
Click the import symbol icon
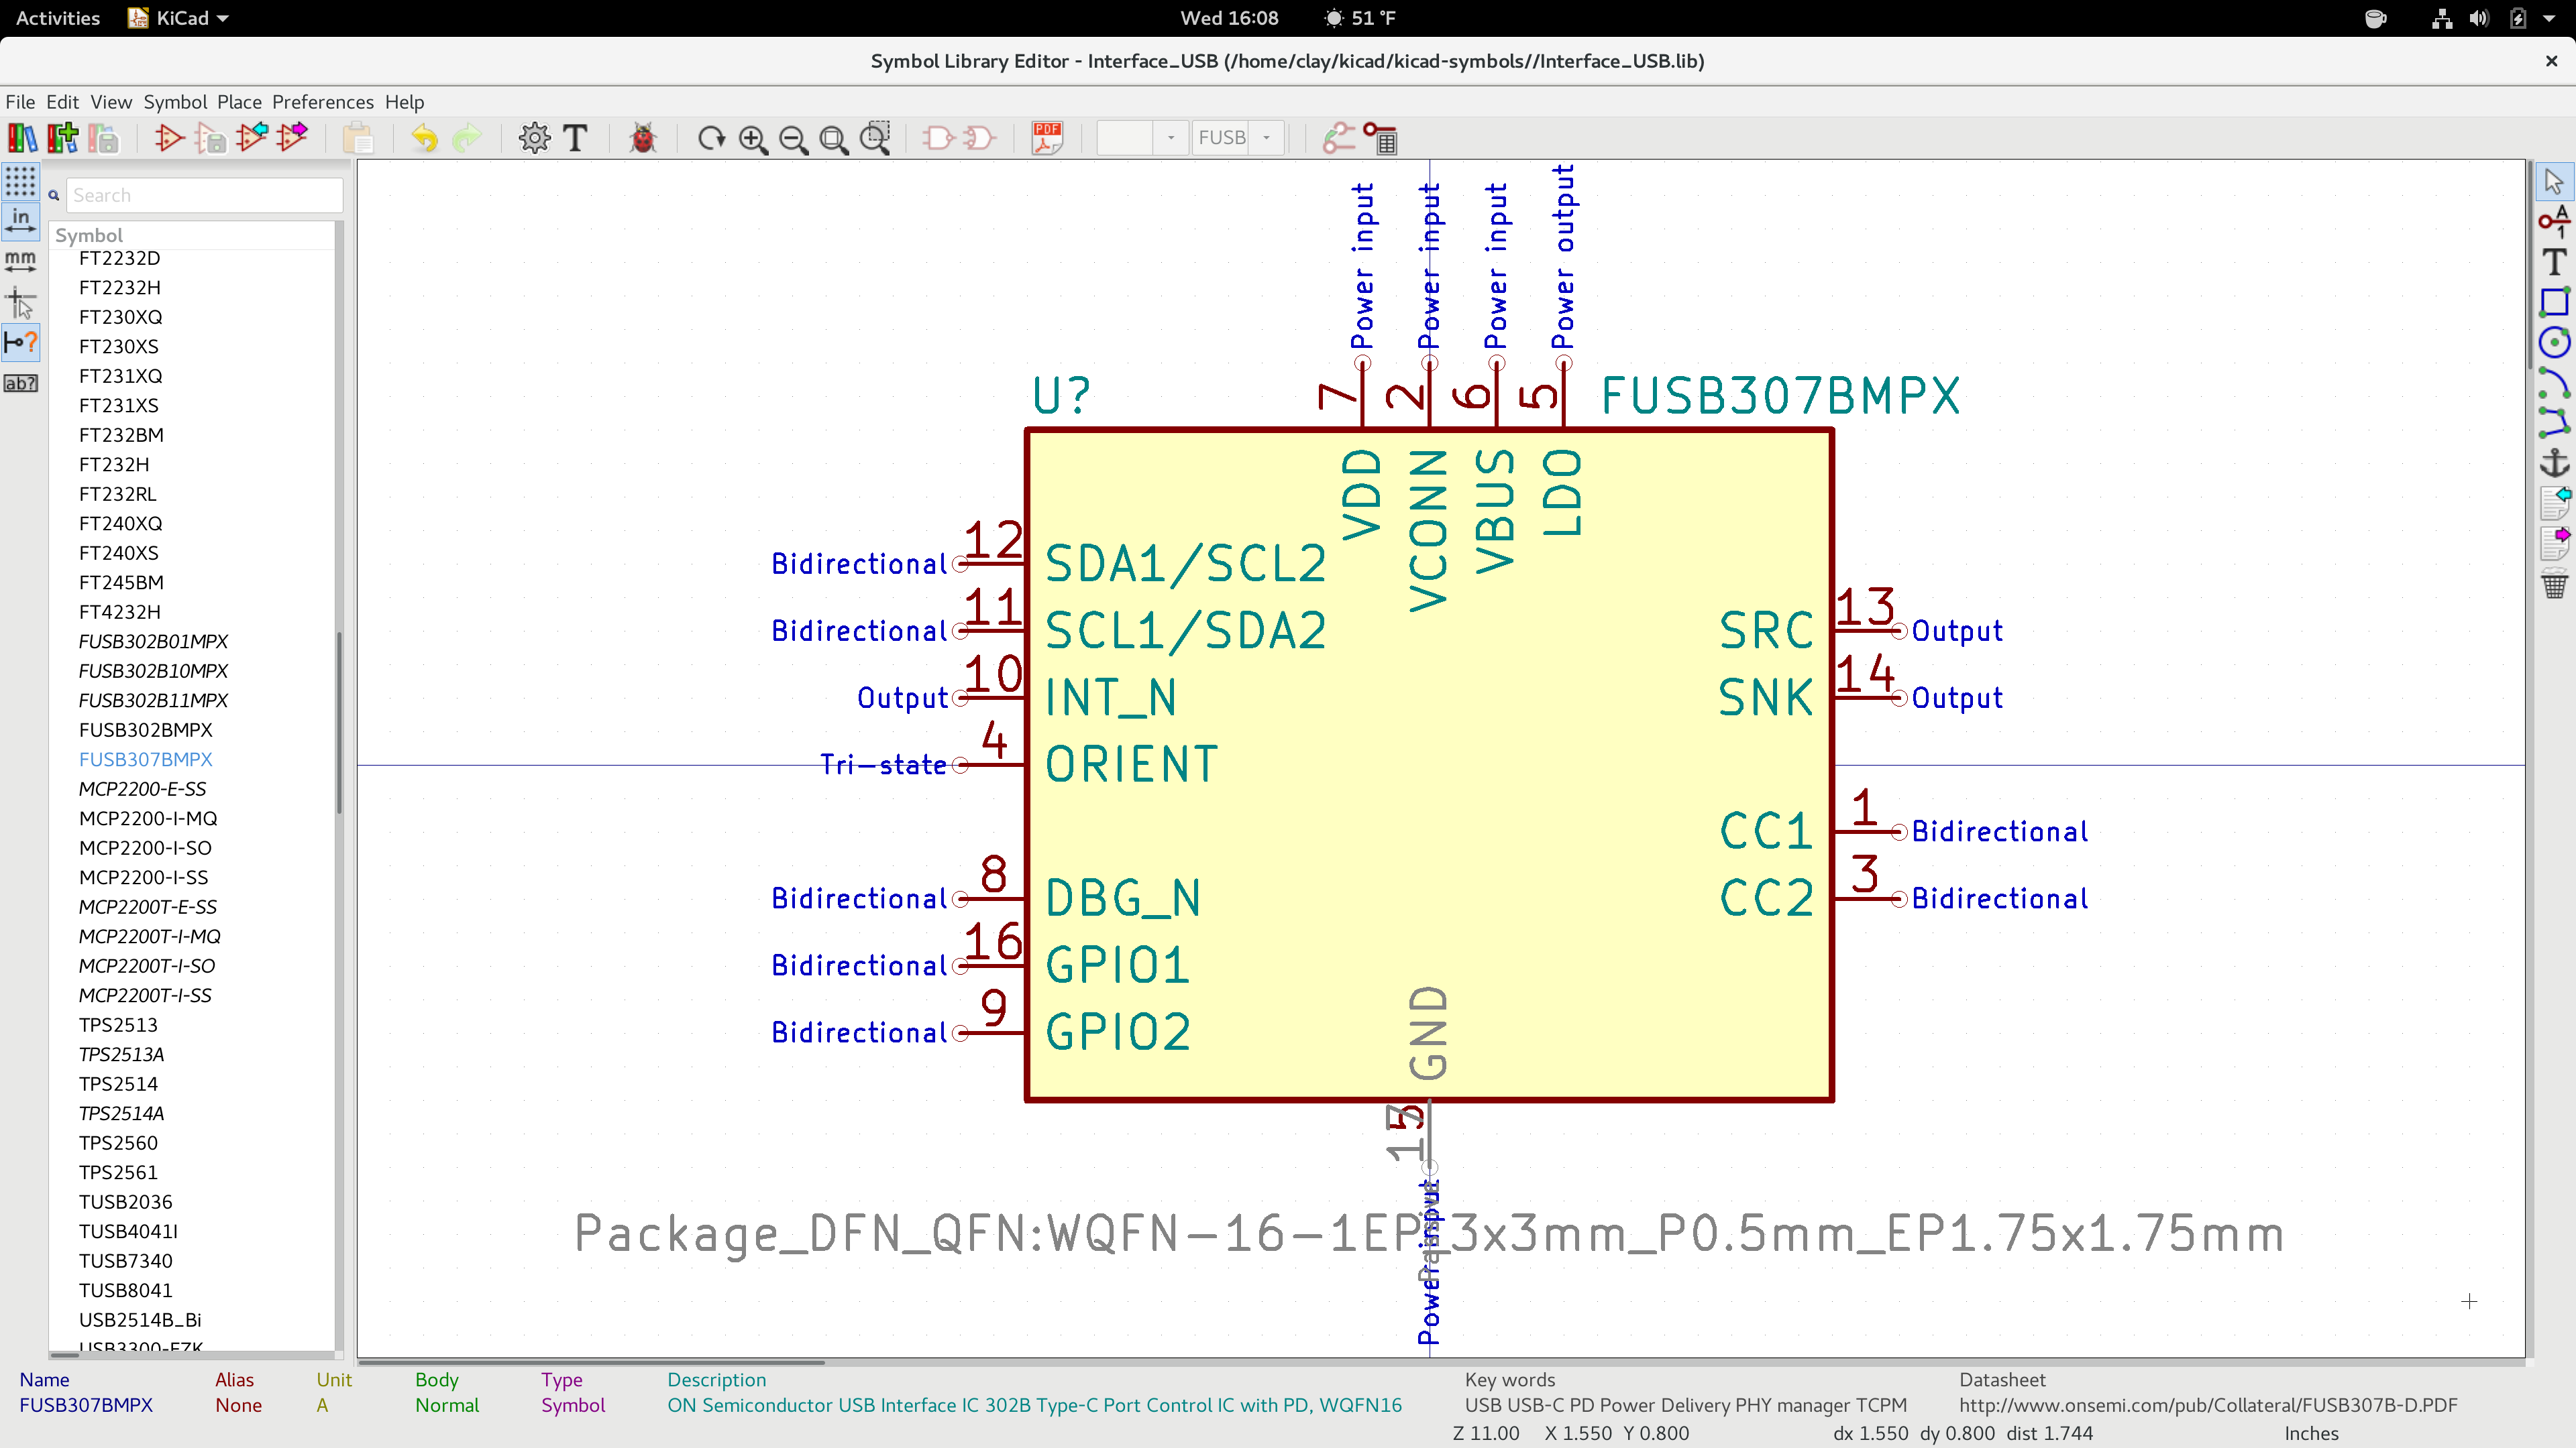tap(252, 138)
